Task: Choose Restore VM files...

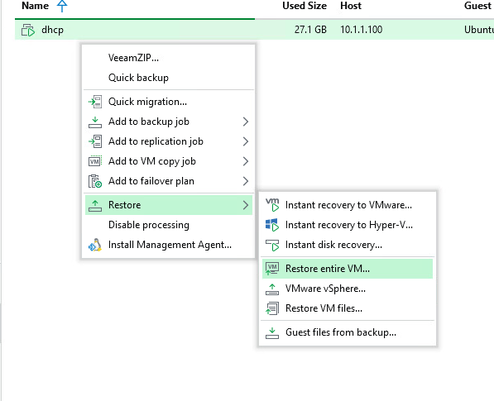Action: click(x=348, y=308)
